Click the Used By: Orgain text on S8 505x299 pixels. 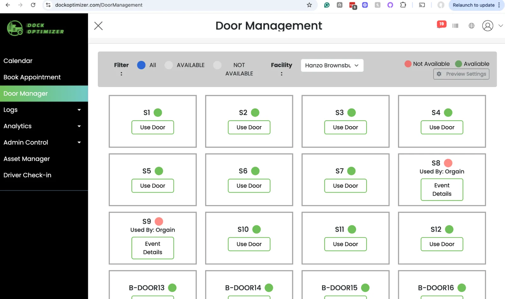pyautogui.click(x=442, y=172)
